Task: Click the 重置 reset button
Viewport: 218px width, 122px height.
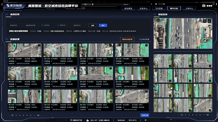Action: click(93, 25)
